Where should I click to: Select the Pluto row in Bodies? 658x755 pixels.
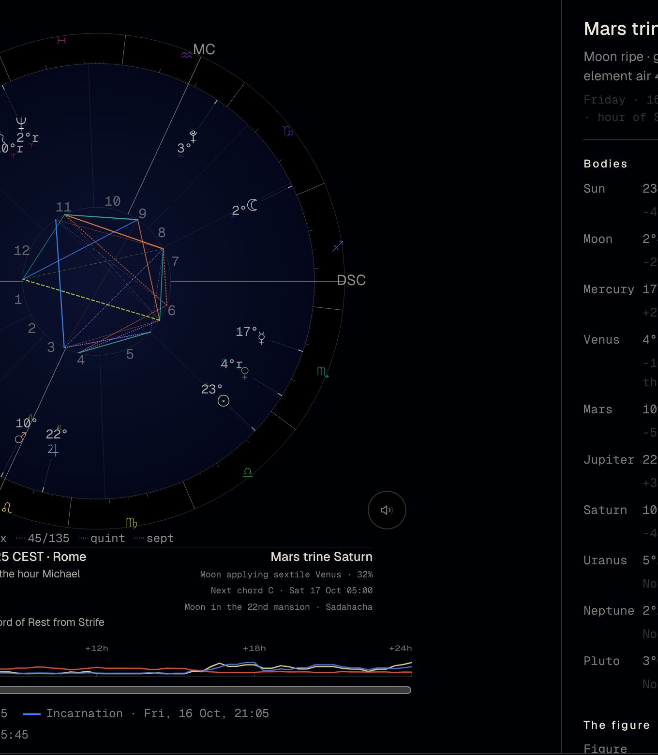point(621,672)
